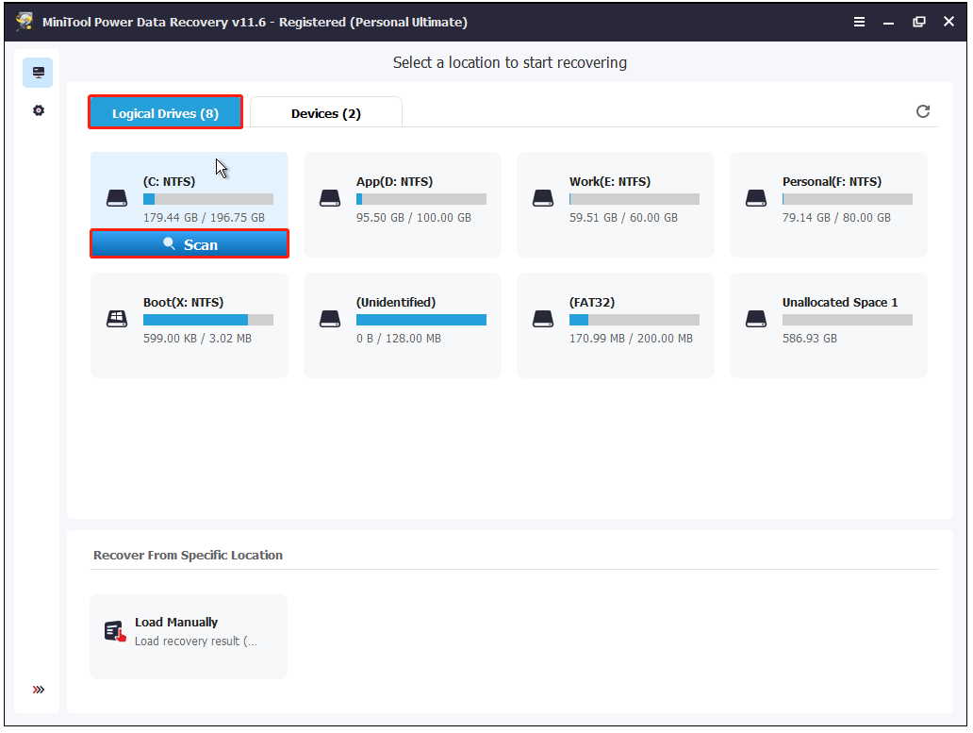The height and width of the screenshot is (733, 973).
Task: Refresh the drive list
Action: point(923,111)
